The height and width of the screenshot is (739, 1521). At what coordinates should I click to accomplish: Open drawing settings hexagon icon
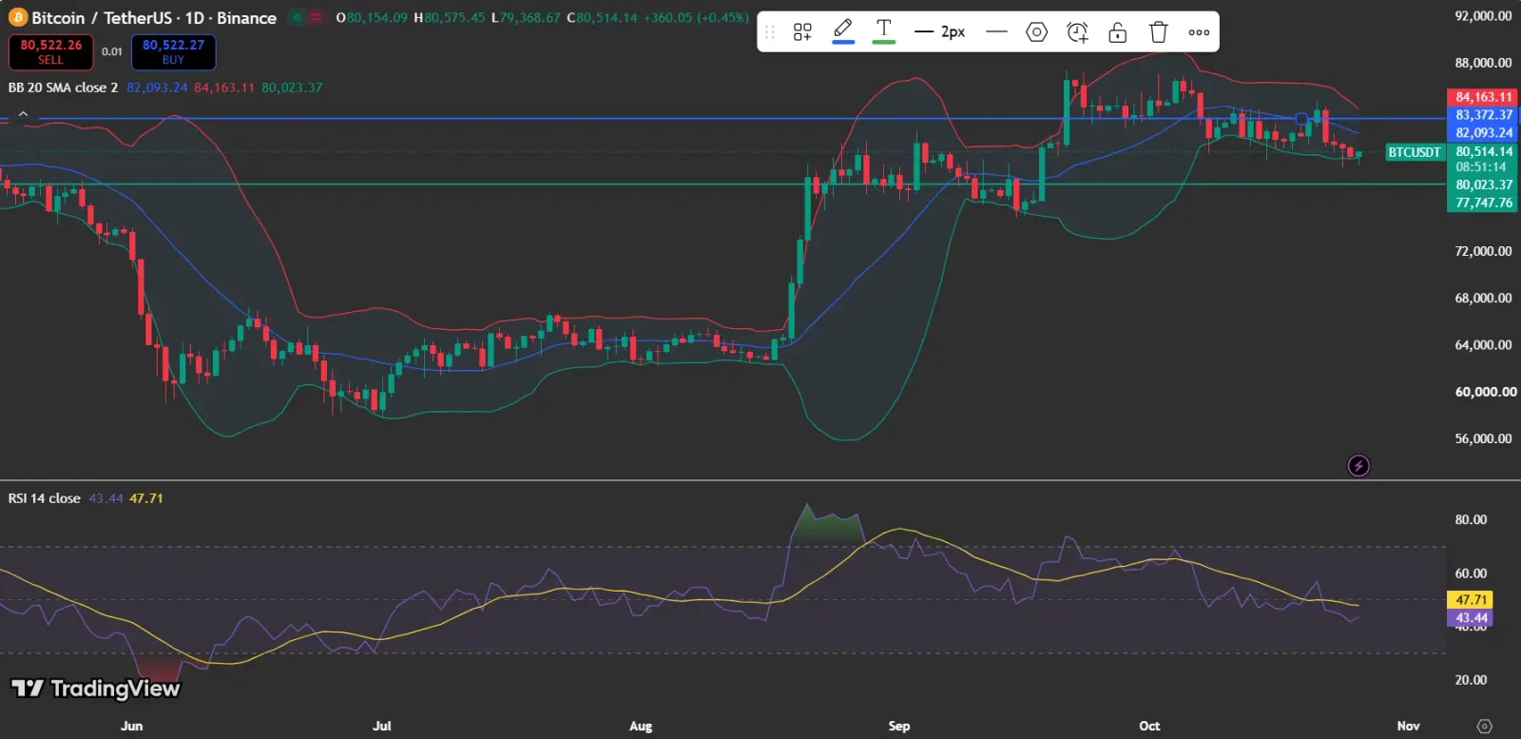1037,32
